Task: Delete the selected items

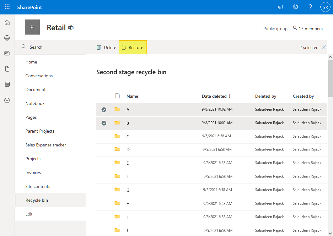Action: coord(106,47)
